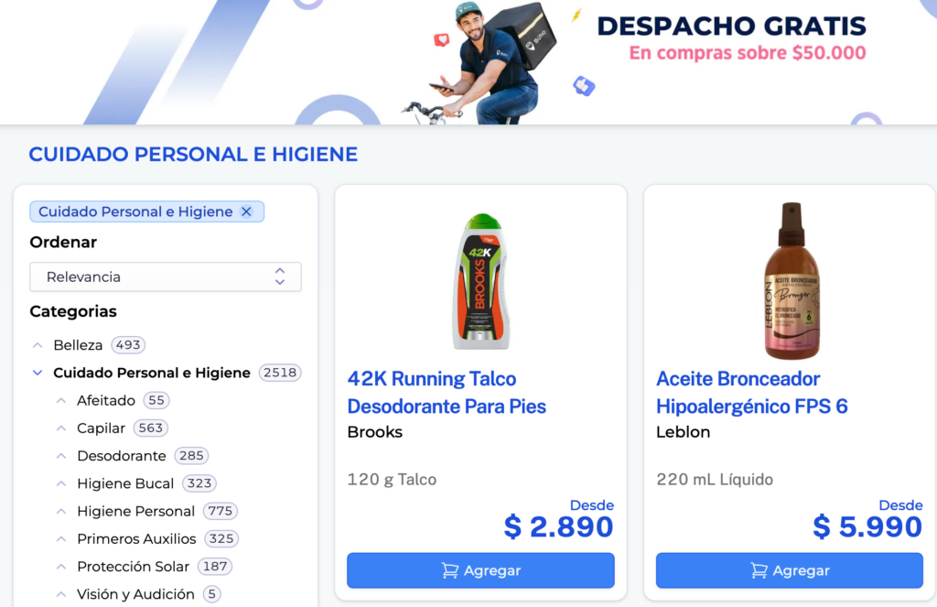The height and width of the screenshot is (607, 937).
Task: Add 42K Running Talco to cart
Action: [480, 570]
